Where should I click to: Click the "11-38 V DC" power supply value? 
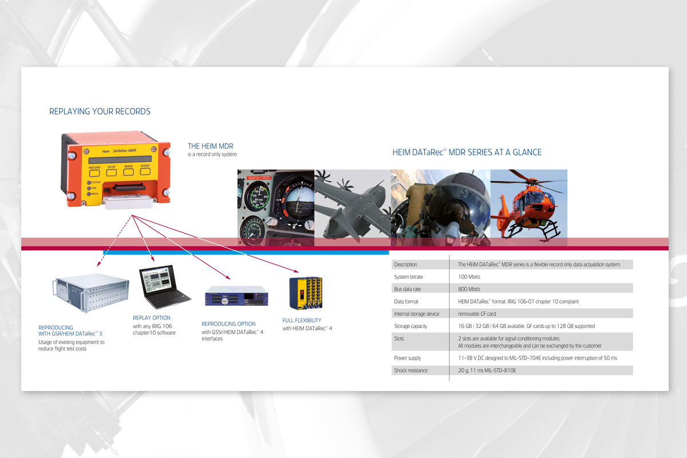point(538,358)
